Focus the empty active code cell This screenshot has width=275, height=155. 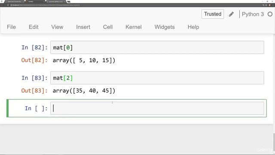coord(157,108)
